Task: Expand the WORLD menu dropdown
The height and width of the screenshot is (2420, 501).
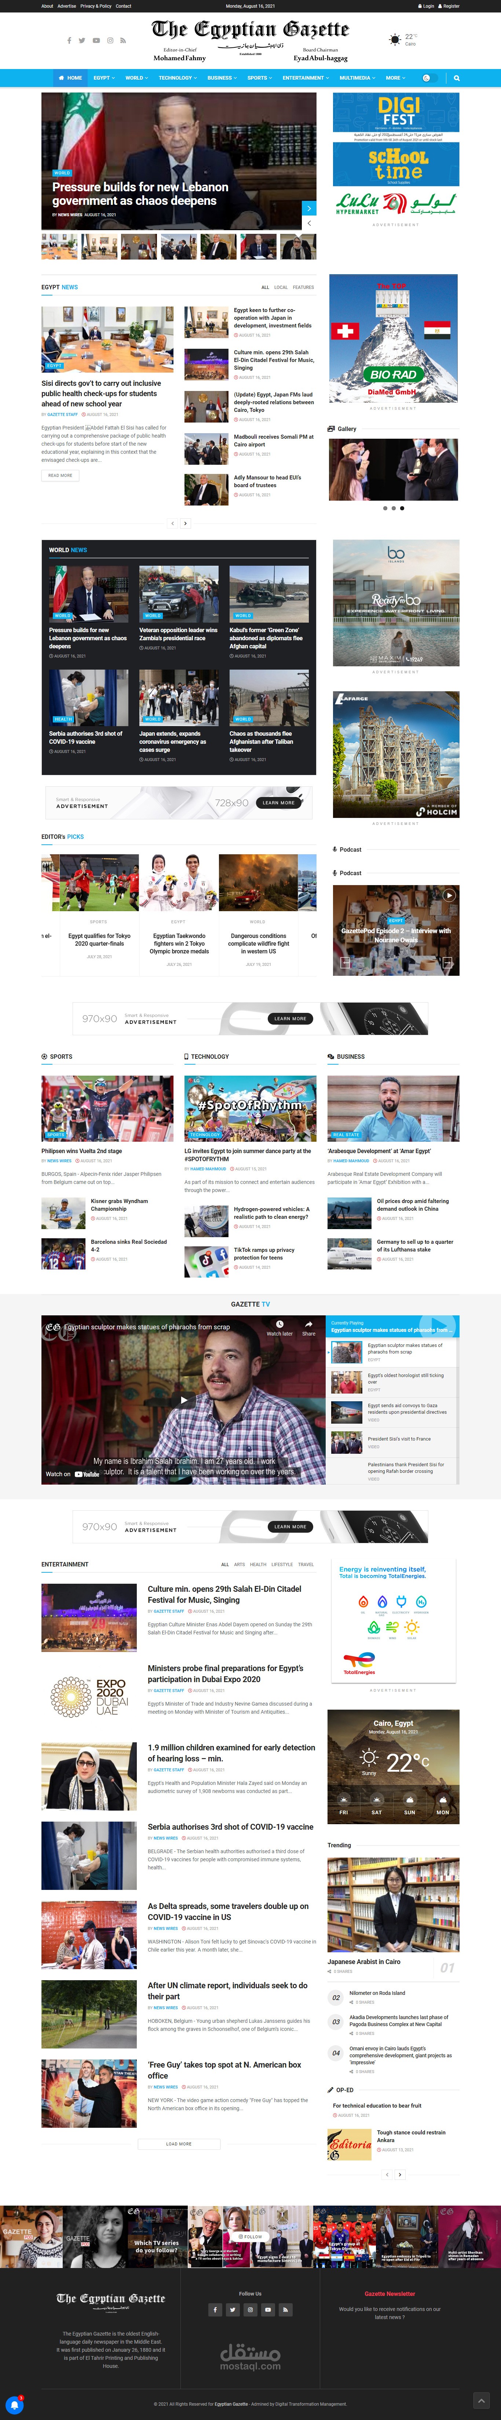Action: 136,78
